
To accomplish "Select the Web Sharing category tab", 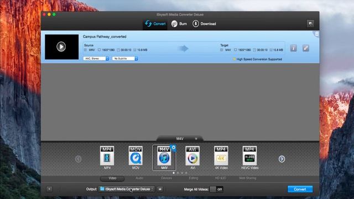I will 247,178.
